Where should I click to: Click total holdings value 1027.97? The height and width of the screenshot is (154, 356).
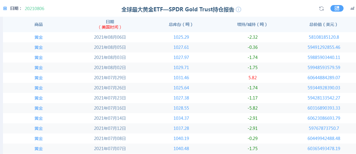(181, 57)
